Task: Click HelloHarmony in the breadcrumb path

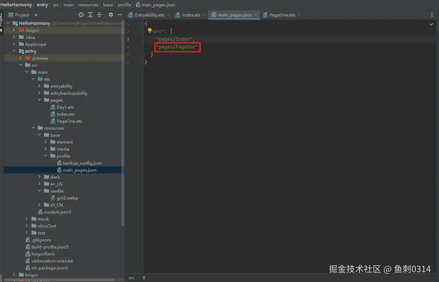Action: coord(16,5)
